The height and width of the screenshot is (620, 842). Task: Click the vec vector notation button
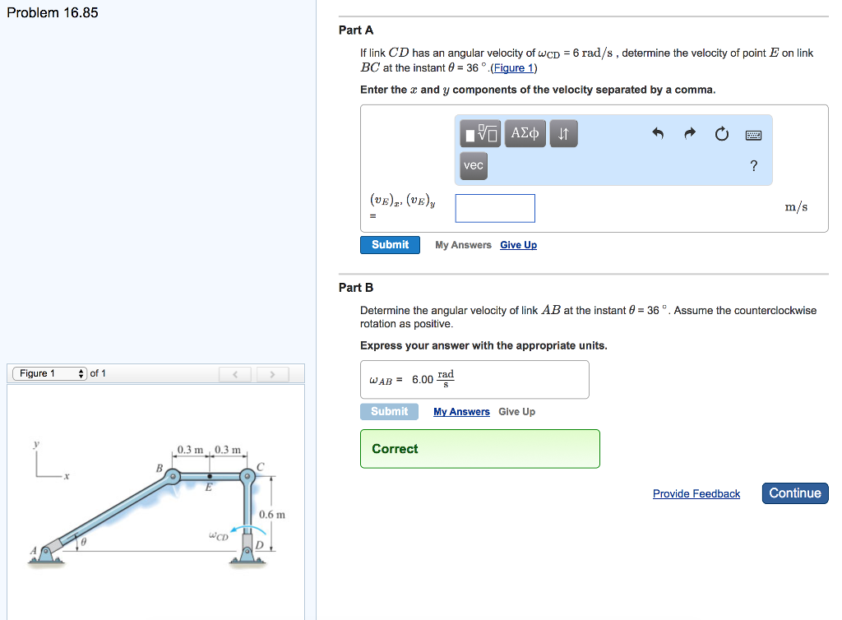coord(473,165)
